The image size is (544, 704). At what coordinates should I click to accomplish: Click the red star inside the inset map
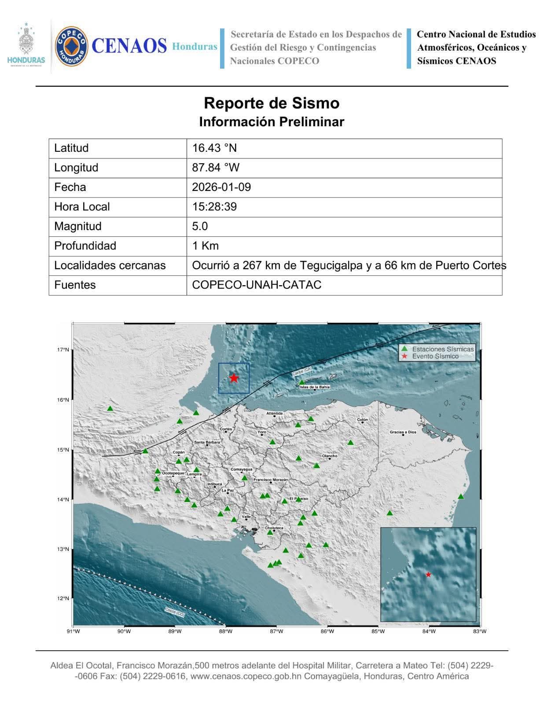pos(428,574)
